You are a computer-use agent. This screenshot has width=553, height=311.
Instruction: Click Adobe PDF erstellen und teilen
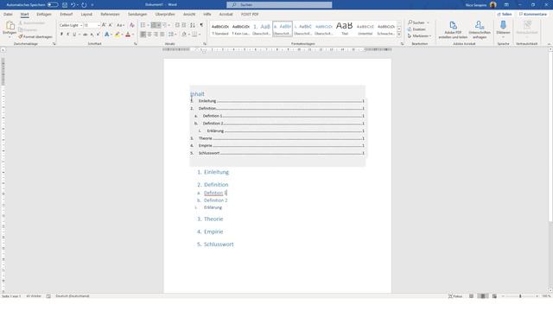(453, 30)
